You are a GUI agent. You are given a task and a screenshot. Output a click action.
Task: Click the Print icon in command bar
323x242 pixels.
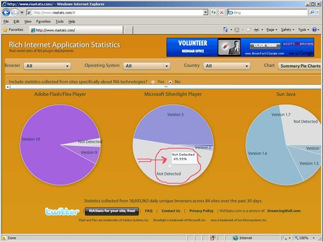click(257, 30)
